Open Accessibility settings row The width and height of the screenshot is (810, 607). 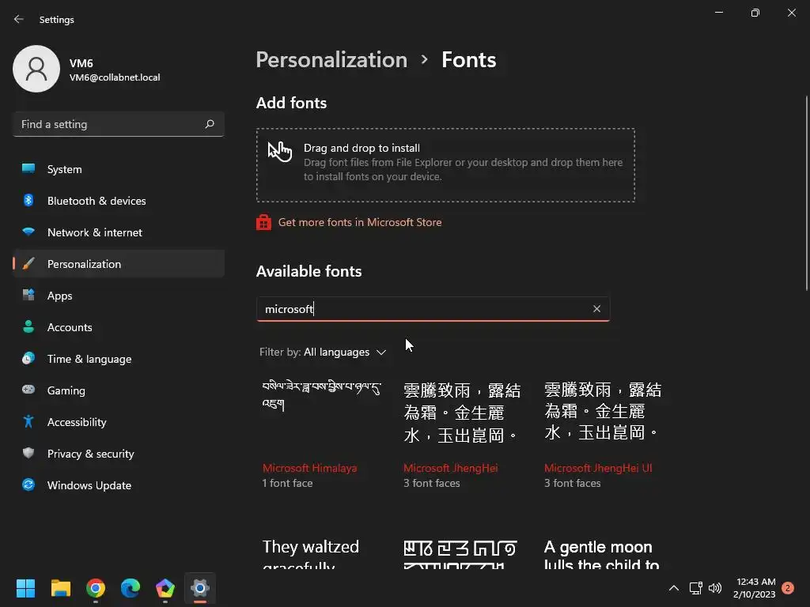[x=119, y=422]
